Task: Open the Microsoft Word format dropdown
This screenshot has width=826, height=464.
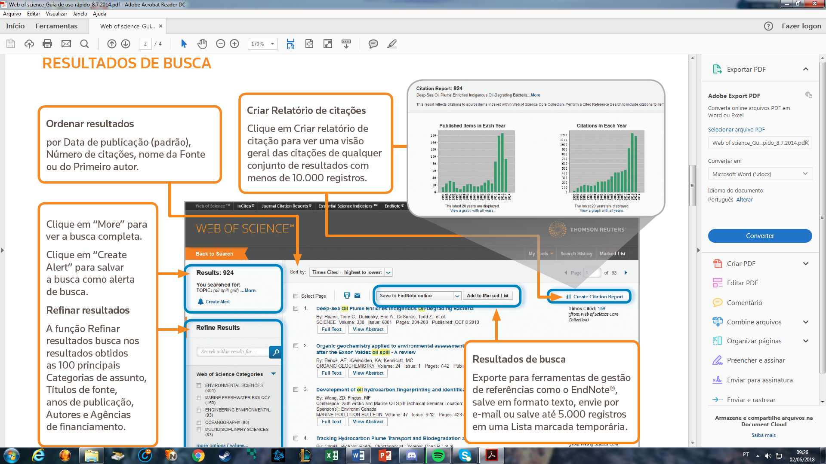Action: (x=760, y=174)
